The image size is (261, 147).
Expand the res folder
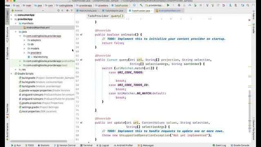pos(15,69)
